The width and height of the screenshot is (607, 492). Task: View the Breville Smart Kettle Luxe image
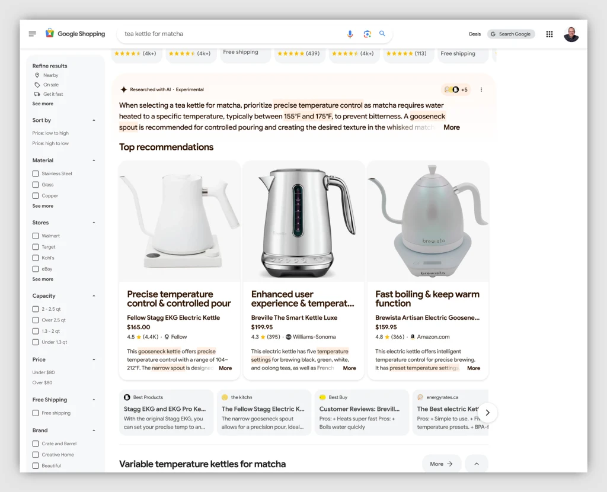click(304, 221)
